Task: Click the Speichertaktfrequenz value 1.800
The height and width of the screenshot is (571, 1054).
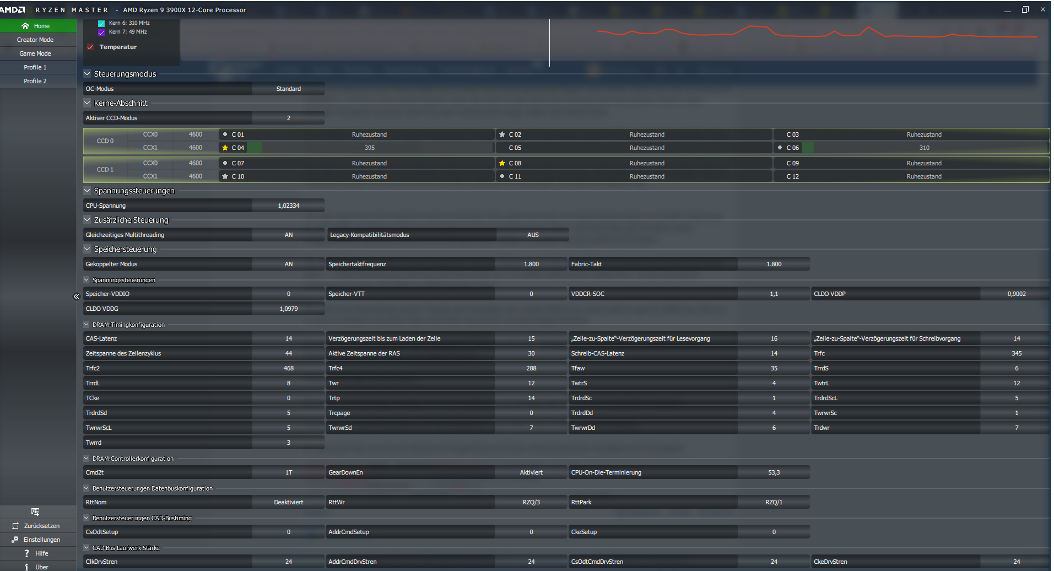Action: coord(531,264)
